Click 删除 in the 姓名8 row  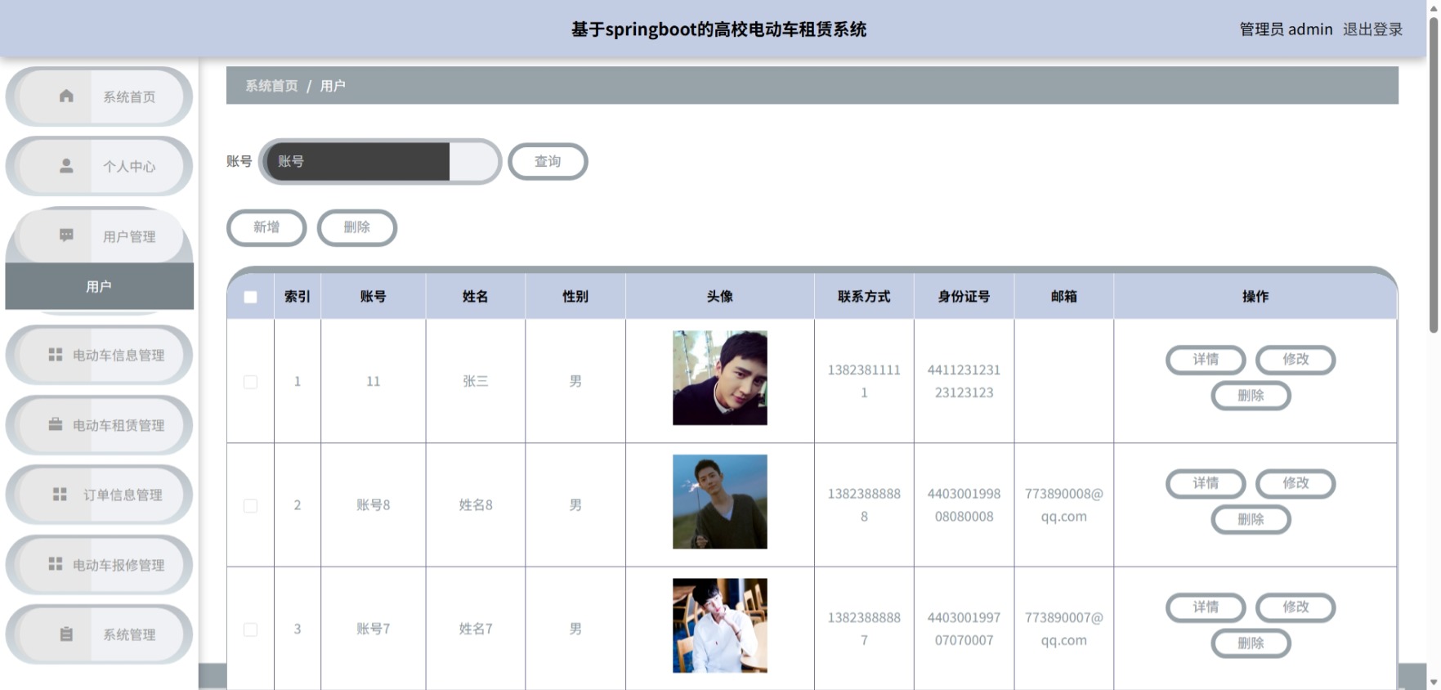click(x=1251, y=519)
